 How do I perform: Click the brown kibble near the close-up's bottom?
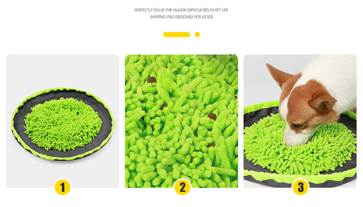(x=211, y=146)
